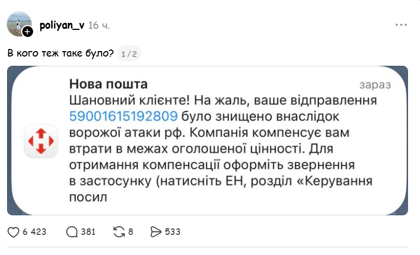Open the poliyan_v username link

[62, 25]
